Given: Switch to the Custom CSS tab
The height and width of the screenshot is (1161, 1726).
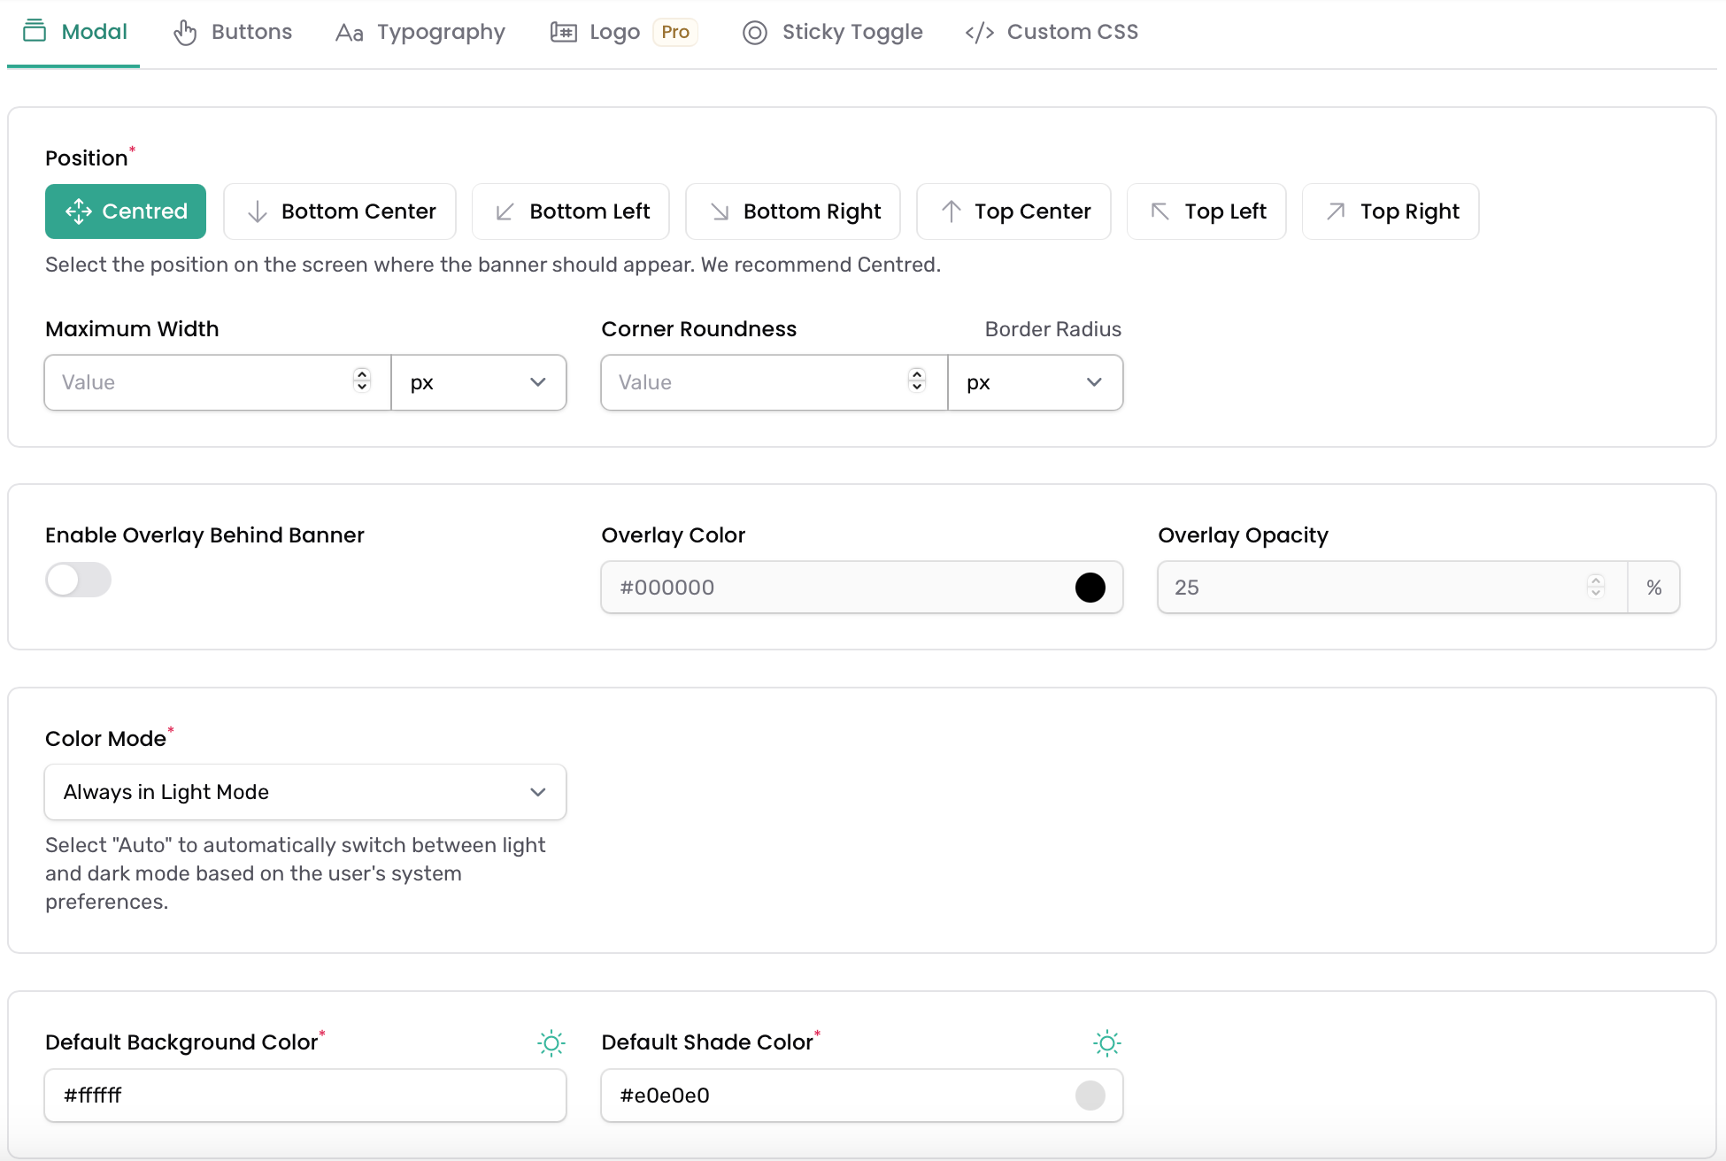Looking at the screenshot, I should pyautogui.click(x=1052, y=32).
